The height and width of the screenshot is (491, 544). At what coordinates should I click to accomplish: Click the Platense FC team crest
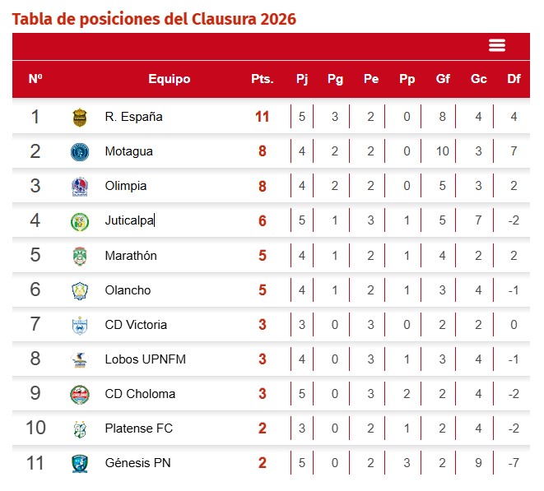(79, 428)
